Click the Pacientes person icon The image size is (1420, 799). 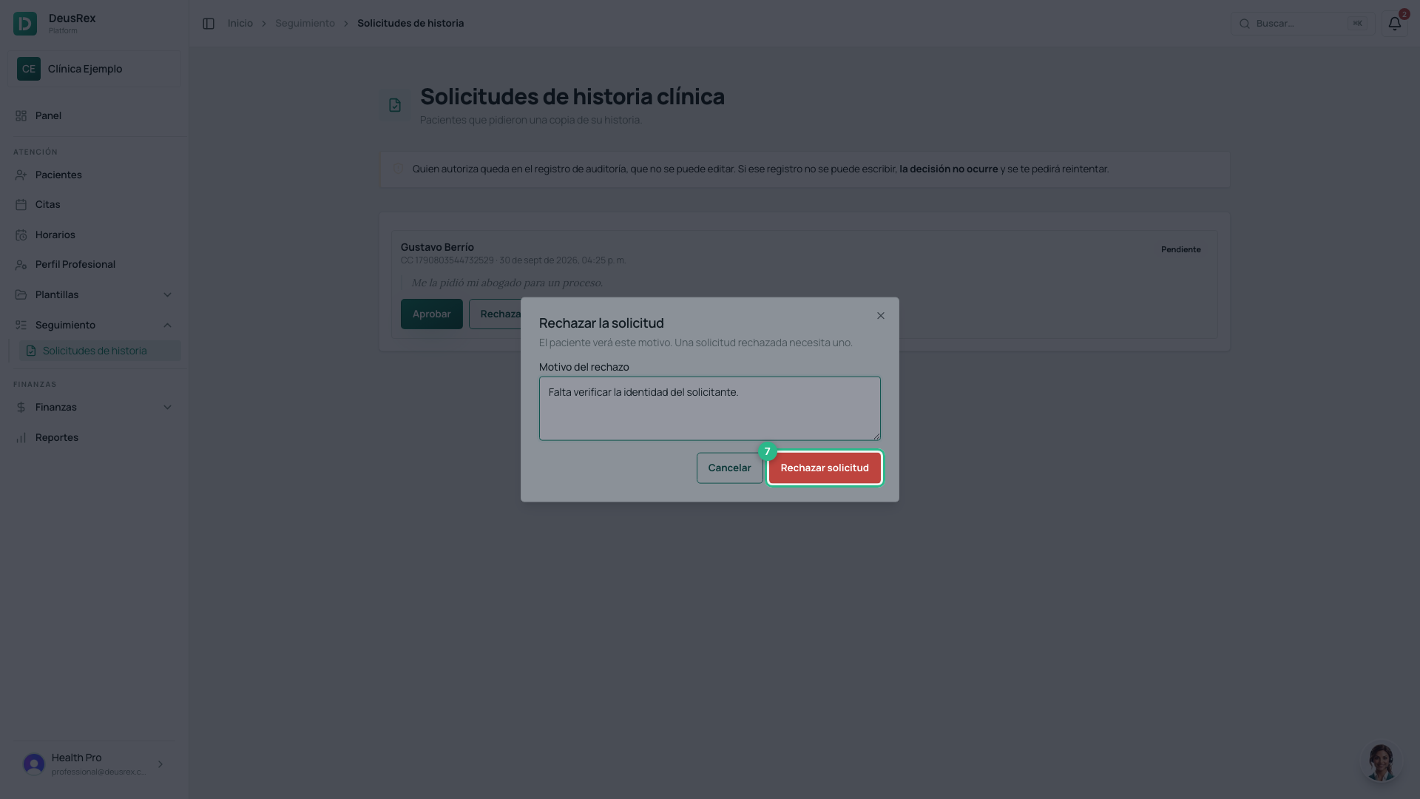tap(21, 175)
